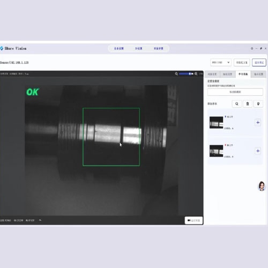Select the third item in the top center navigation

pos(159,48)
